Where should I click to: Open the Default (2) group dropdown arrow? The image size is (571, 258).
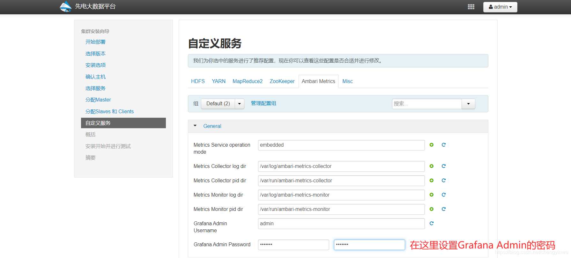tap(240, 104)
